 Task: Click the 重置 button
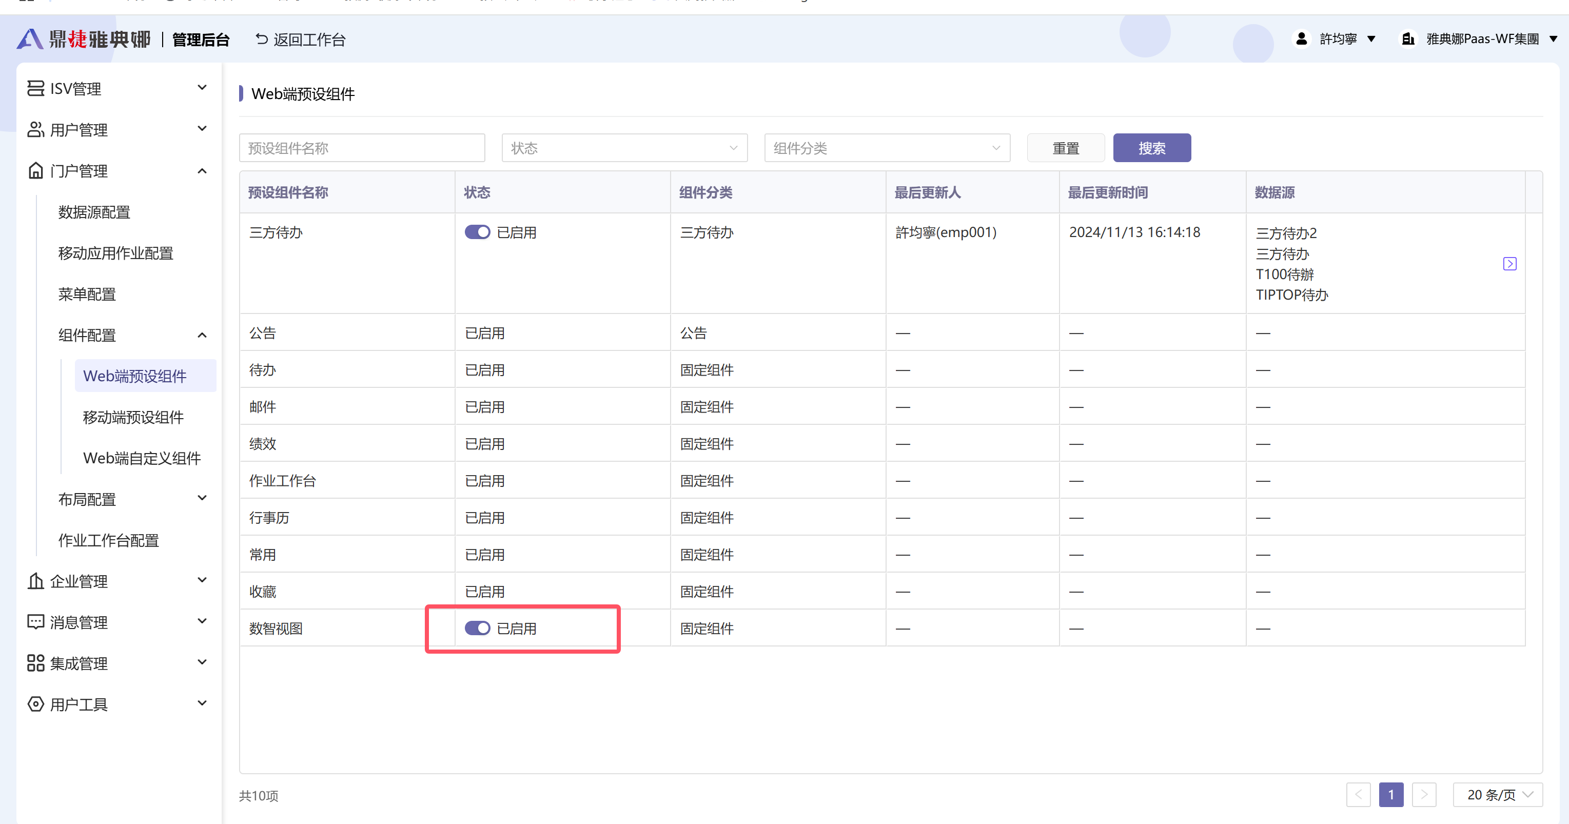click(1065, 148)
